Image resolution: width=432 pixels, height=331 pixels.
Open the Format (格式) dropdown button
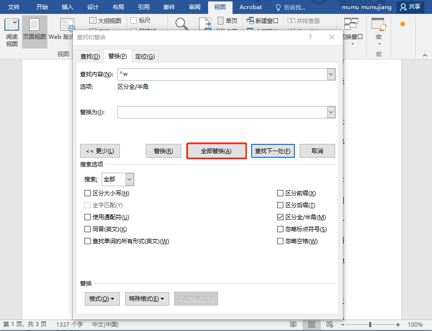click(x=102, y=299)
